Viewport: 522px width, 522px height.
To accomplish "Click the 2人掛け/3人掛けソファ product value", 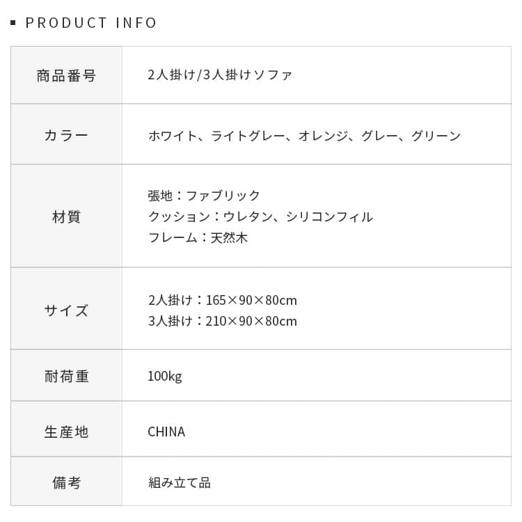I will [x=220, y=75].
